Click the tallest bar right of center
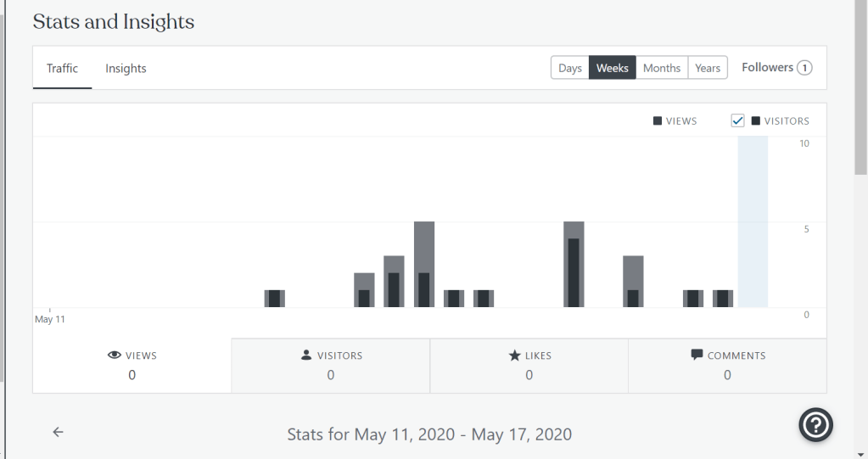868x459 pixels. coord(574,264)
